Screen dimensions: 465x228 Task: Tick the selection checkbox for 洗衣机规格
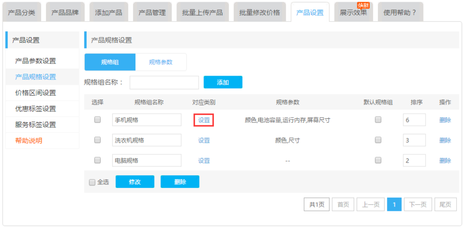click(97, 140)
